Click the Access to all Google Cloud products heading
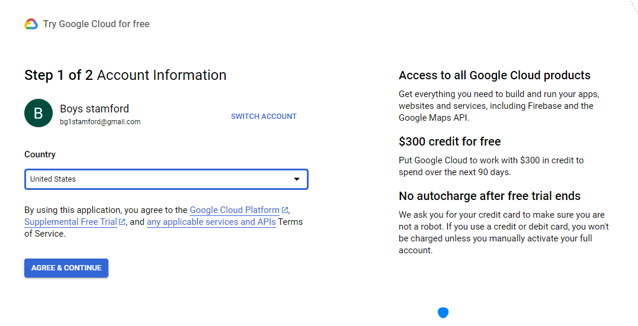The width and height of the screenshot is (638, 326). (x=495, y=75)
